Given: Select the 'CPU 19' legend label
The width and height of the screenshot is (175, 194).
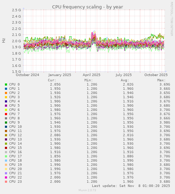Looking at the screenshot, I should pos(15,165).
